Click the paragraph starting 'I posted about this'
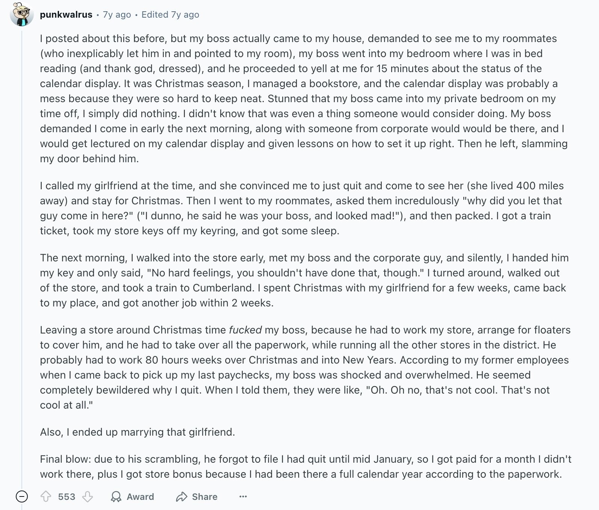Viewport: 599px width, 510px height. pos(304,98)
